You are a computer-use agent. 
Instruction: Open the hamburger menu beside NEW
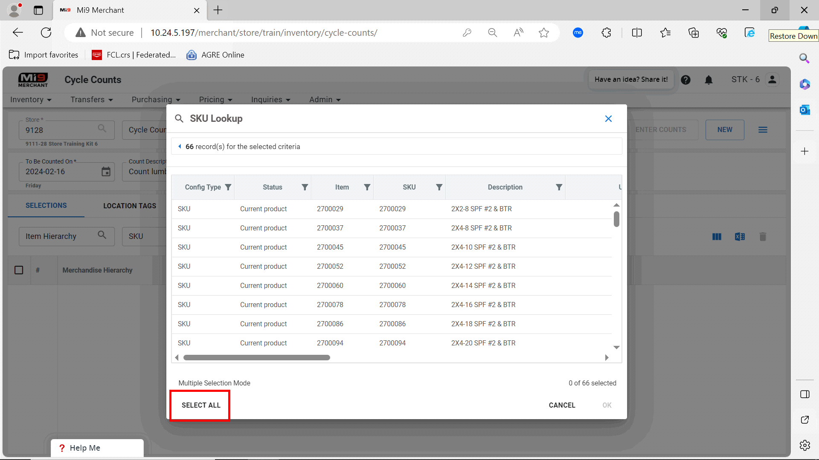click(763, 130)
